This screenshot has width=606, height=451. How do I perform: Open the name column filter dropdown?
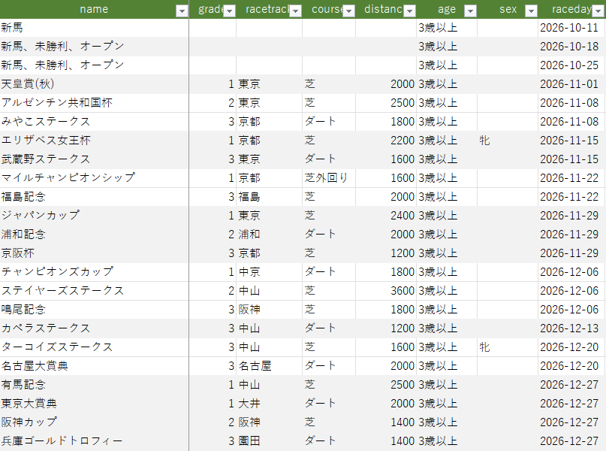[182, 11]
